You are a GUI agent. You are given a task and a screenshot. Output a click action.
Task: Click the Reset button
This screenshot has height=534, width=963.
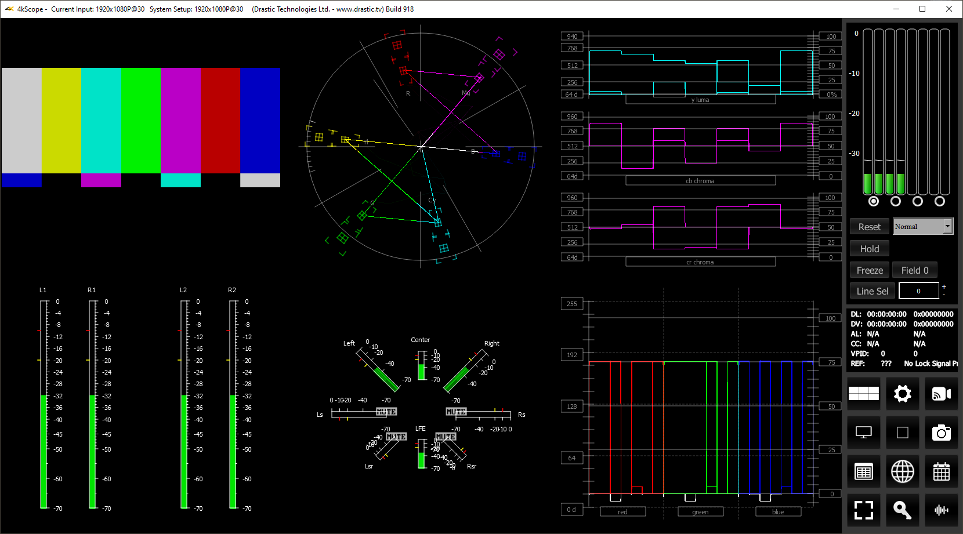[869, 227]
